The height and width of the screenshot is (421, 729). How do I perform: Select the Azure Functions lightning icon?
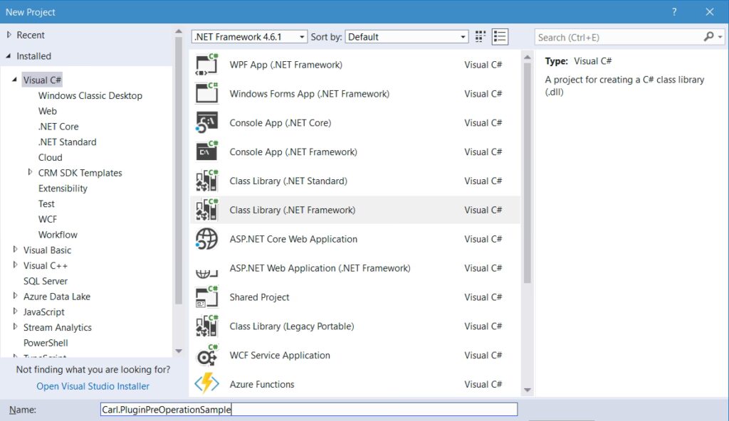point(206,385)
